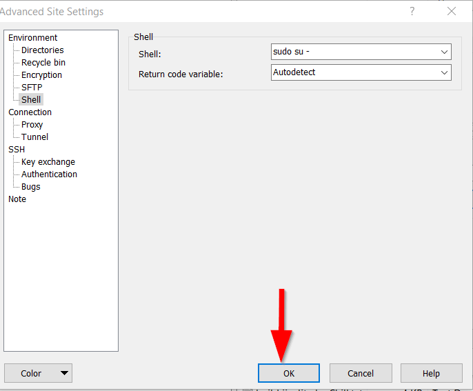Viewport: 473px width, 391px height.
Task: Expand the Return code variable dropdown
Action: 444,72
